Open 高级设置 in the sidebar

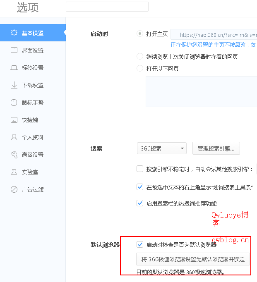pos(32,155)
